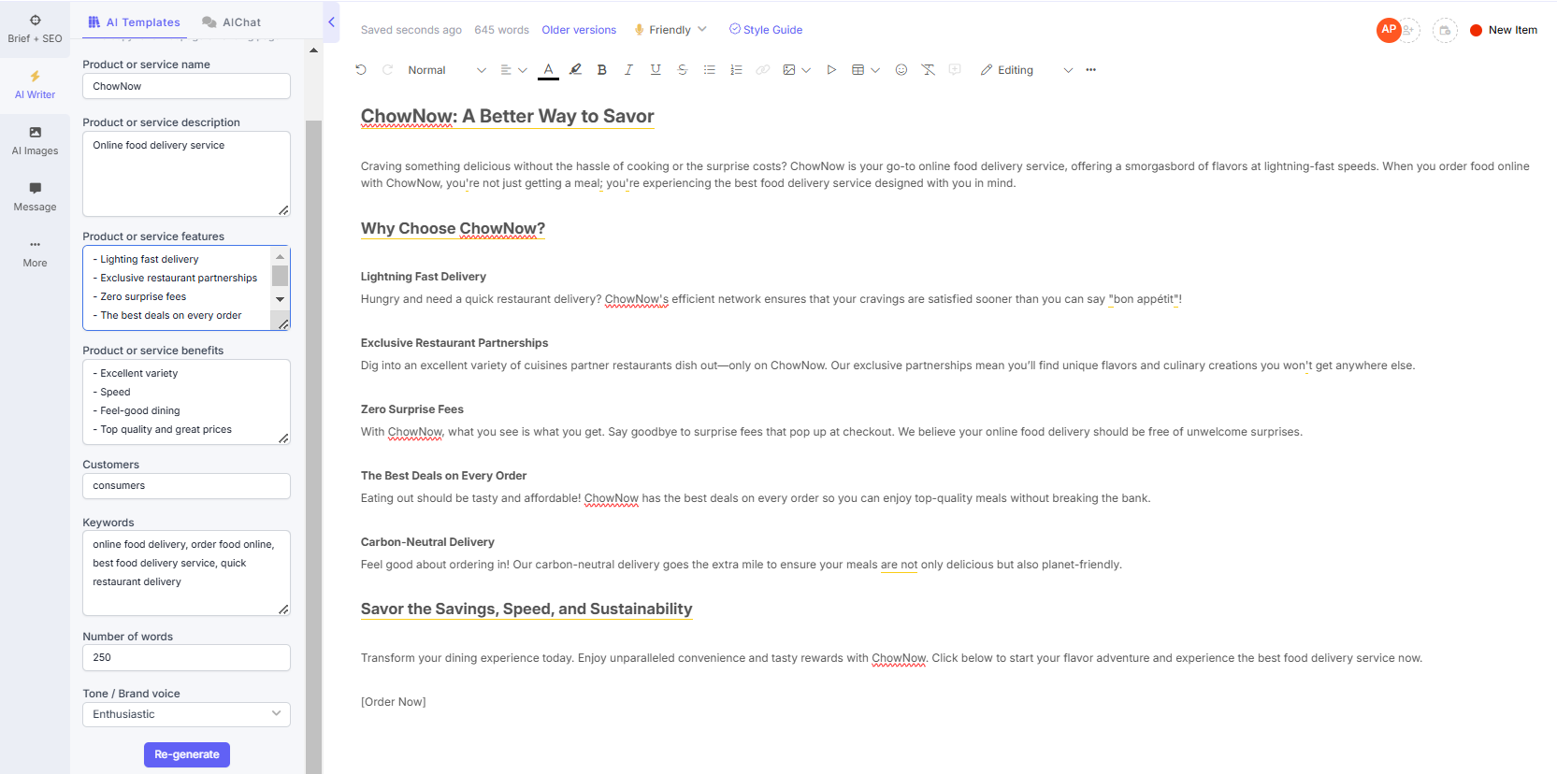
Task: Click the 645 words count
Action: pyautogui.click(x=501, y=30)
